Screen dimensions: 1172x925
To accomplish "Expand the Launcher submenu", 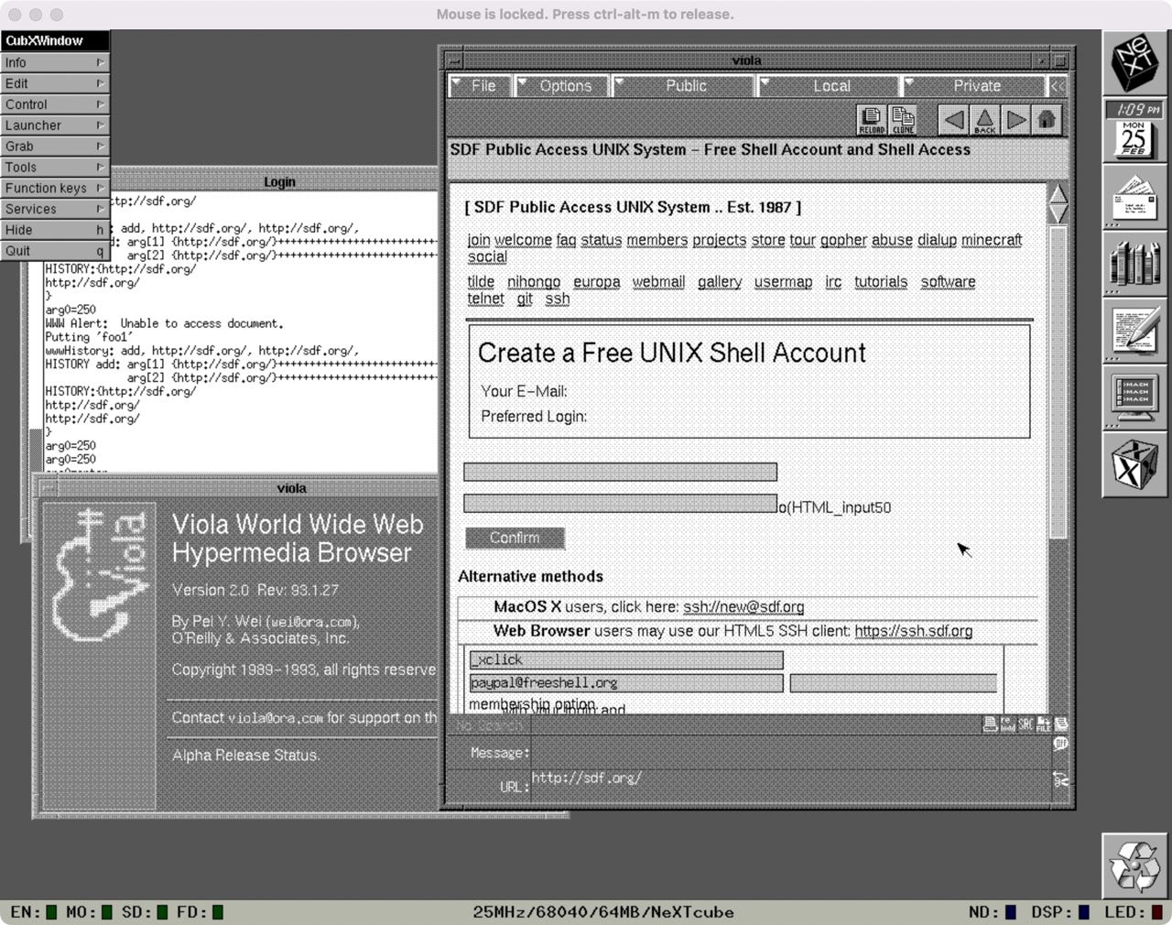I will click(x=55, y=125).
